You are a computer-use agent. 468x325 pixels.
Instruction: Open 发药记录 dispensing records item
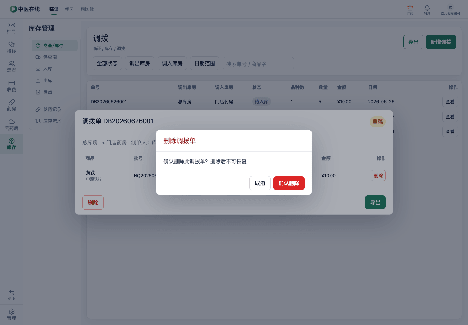click(55, 109)
